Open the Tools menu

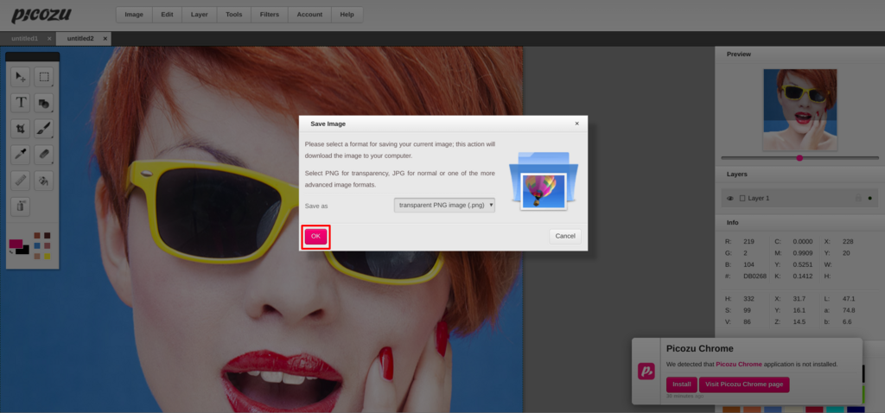pos(233,15)
